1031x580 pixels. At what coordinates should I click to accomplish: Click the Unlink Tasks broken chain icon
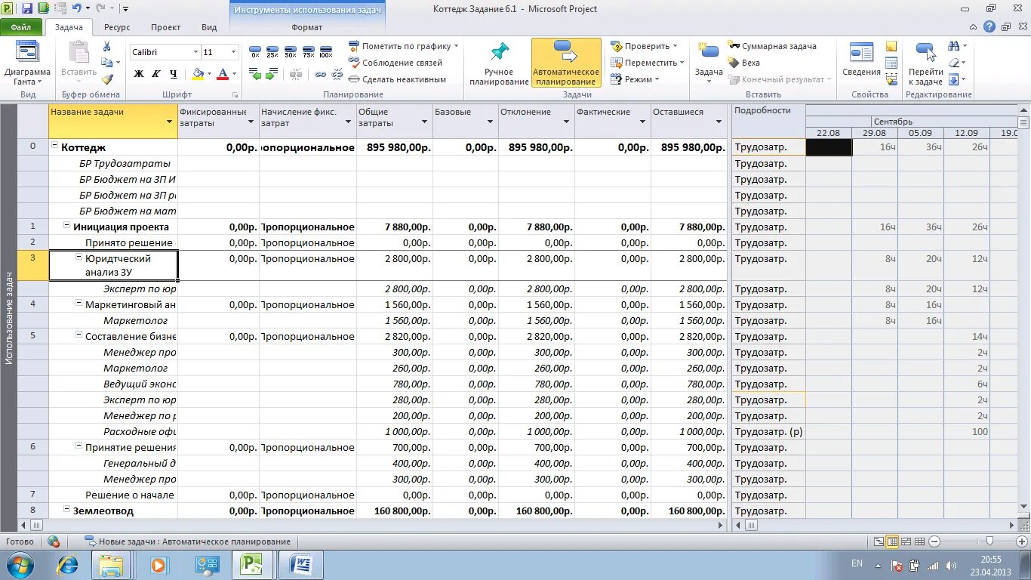(337, 75)
